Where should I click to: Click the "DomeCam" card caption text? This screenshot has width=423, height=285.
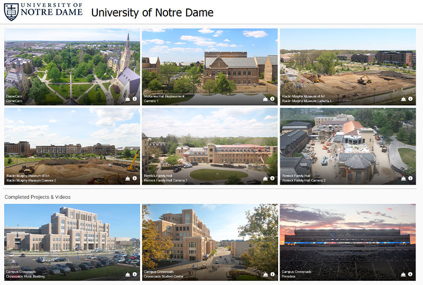14,99
